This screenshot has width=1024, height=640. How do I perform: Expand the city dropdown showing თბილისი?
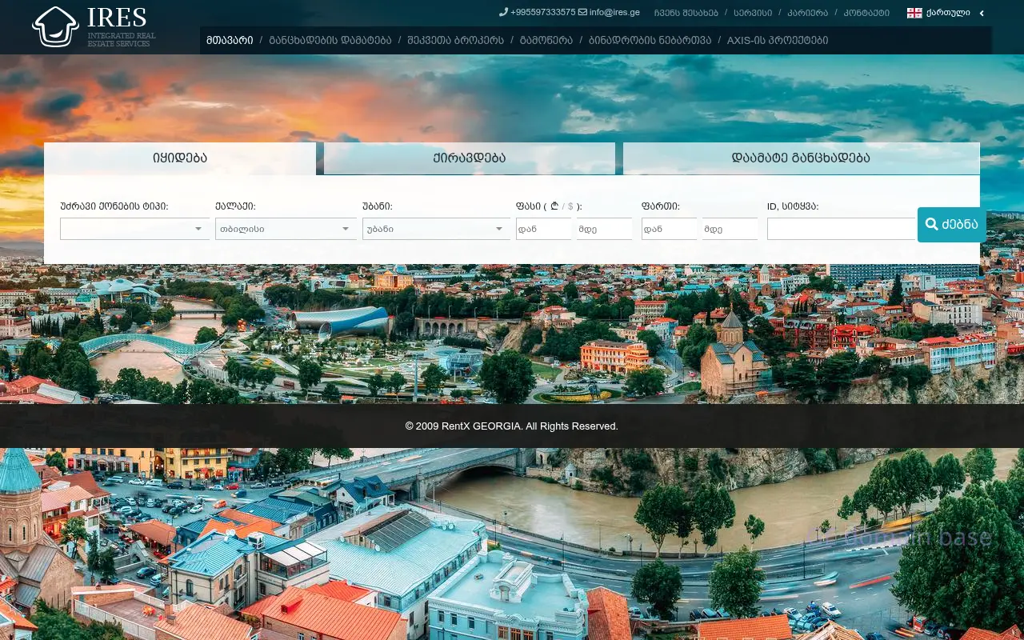pos(286,229)
